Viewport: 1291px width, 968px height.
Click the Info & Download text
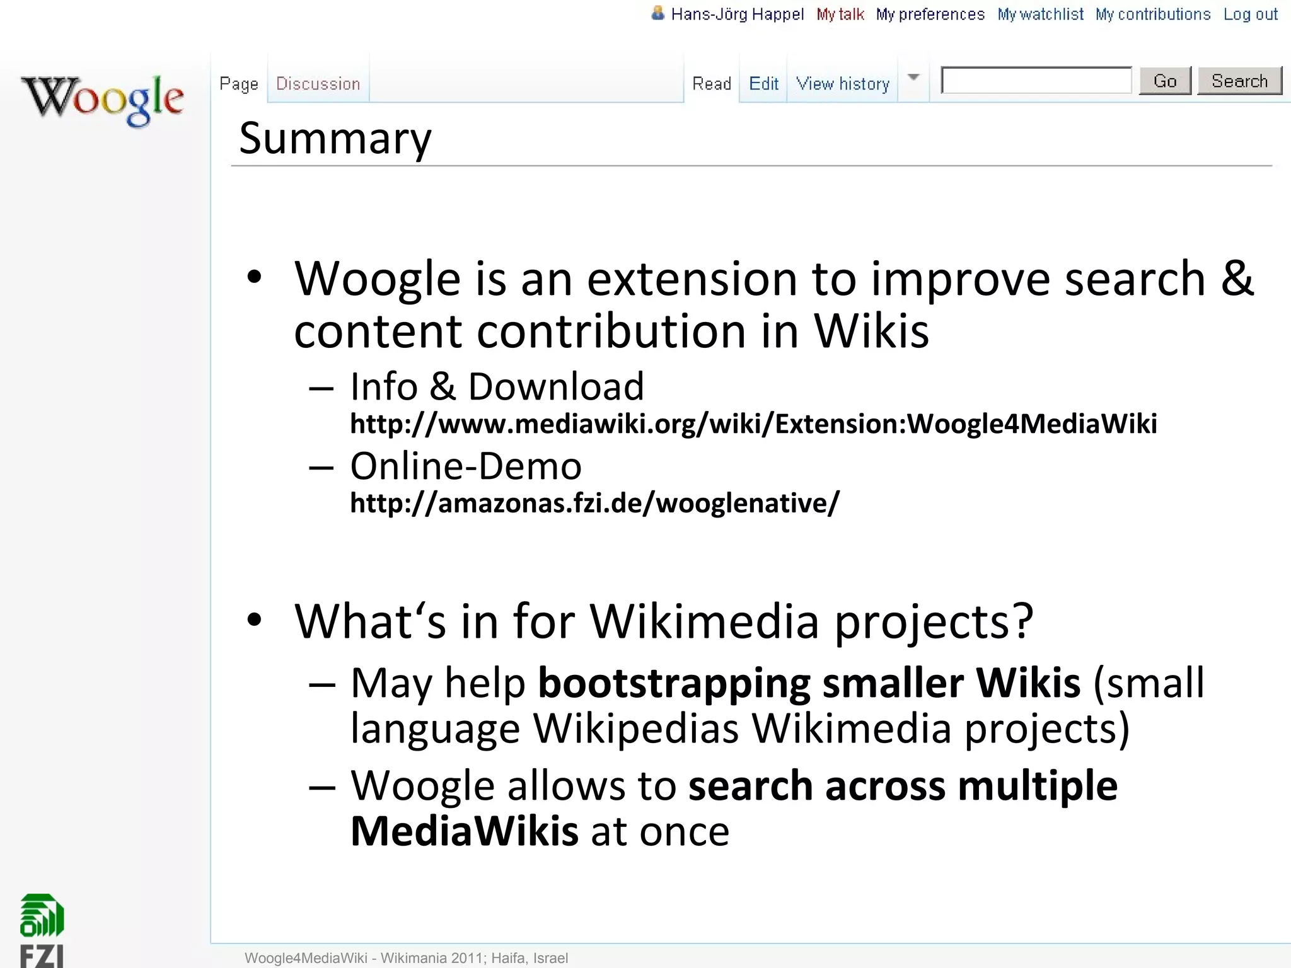pyautogui.click(x=497, y=386)
